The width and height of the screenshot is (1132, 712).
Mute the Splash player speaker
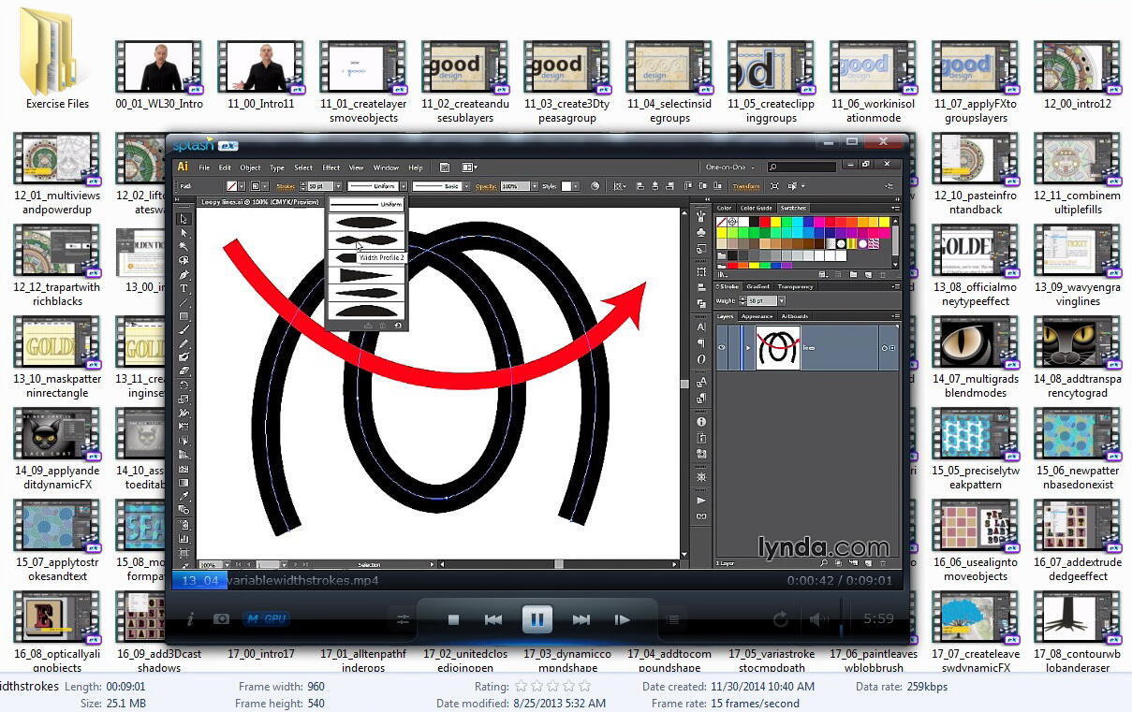tap(818, 619)
